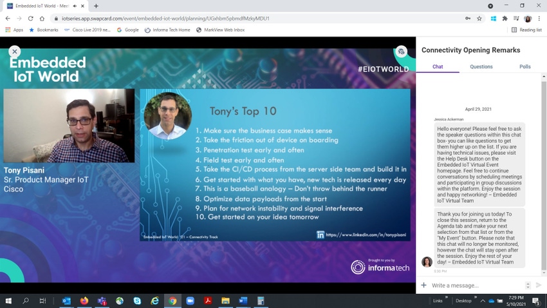The width and height of the screenshot is (547, 308).
Task: Open the Informa Tech Home bookmark
Action: point(167,30)
